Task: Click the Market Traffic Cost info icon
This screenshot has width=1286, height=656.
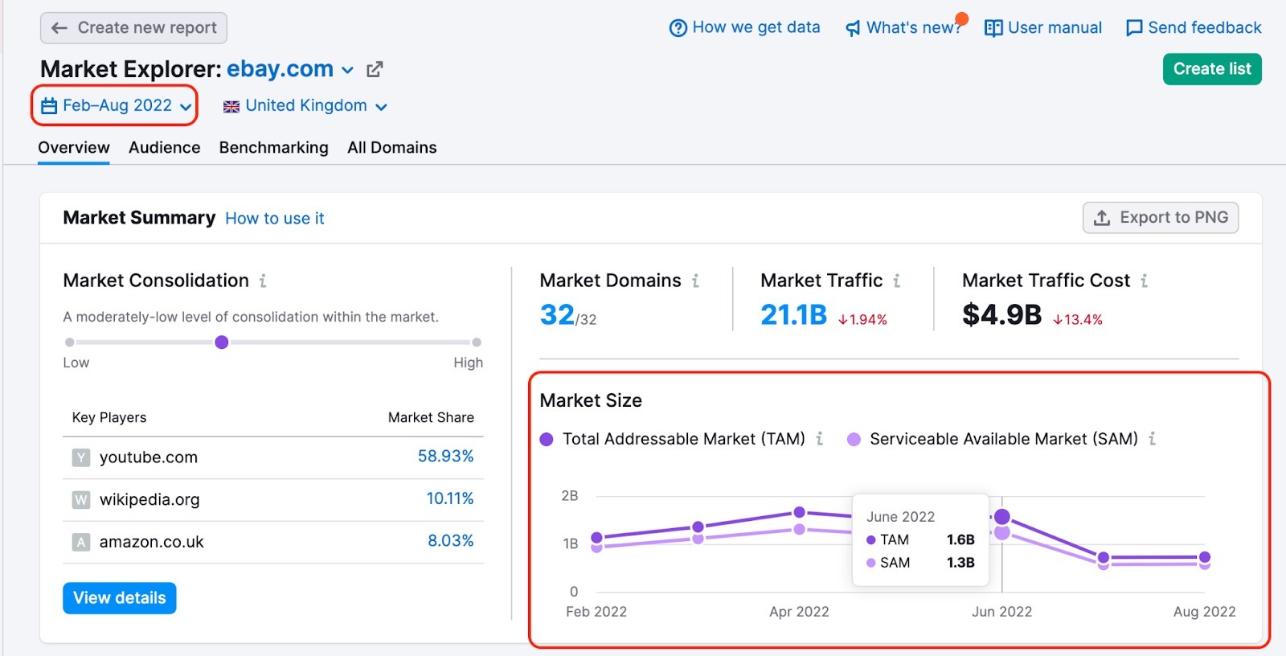Action: point(1145,281)
